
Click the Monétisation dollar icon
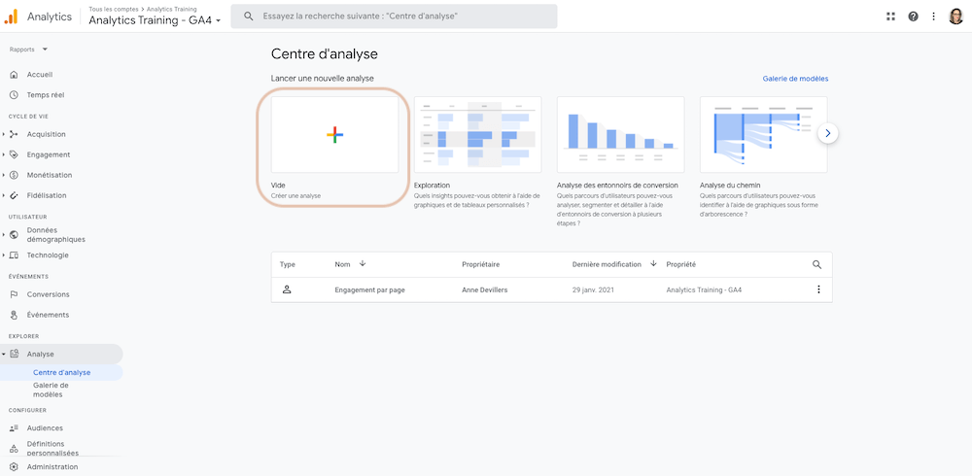(15, 175)
